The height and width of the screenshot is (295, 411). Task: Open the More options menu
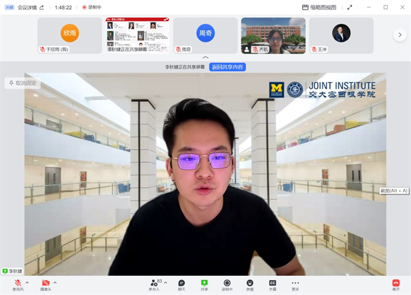tap(295, 283)
